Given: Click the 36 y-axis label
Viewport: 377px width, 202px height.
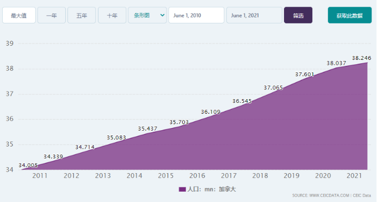Looking at the screenshot, I should tap(10, 119).
